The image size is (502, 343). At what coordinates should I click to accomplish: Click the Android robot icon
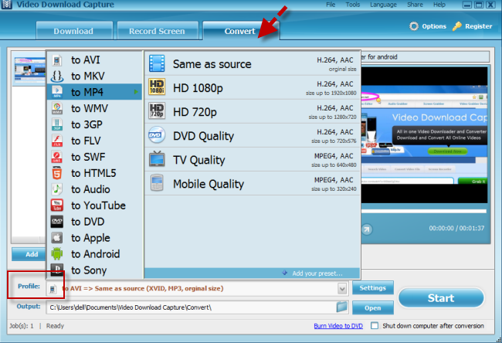57,254
